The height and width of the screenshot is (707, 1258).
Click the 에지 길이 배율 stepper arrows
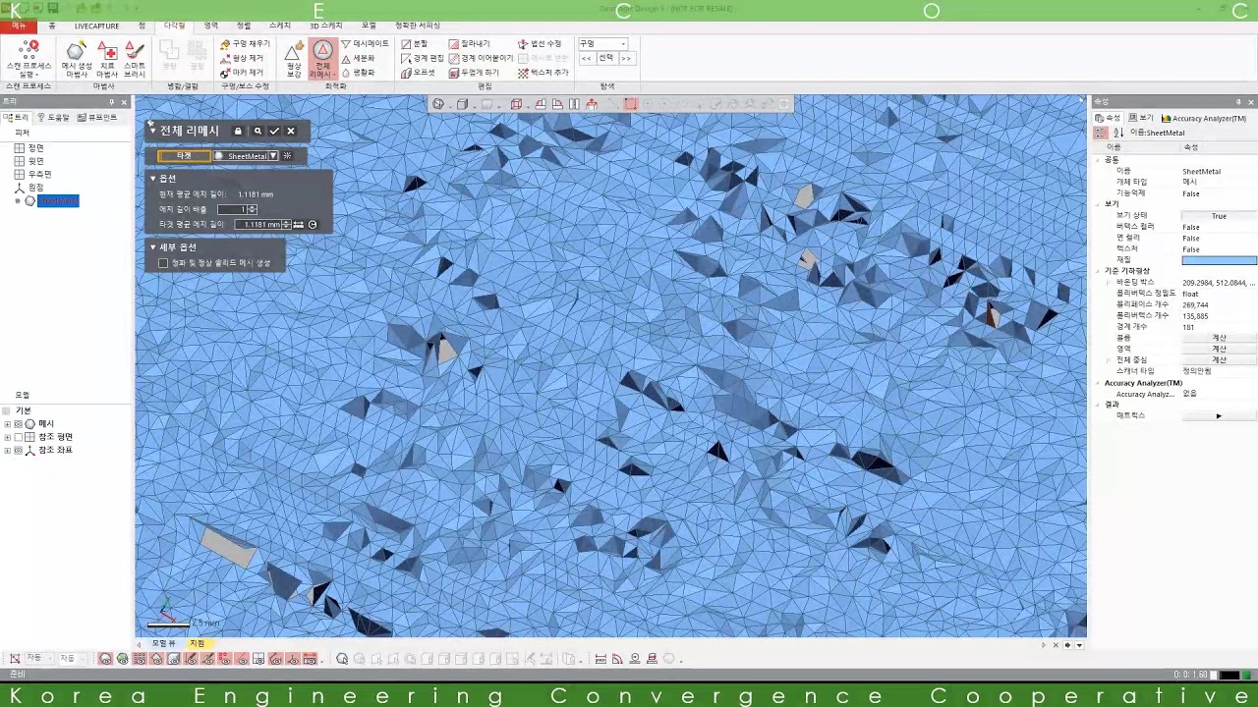click(253, 209)
